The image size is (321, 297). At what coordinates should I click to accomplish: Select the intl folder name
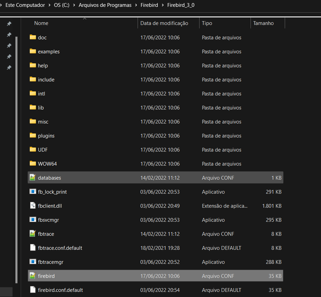pos(41,94)
